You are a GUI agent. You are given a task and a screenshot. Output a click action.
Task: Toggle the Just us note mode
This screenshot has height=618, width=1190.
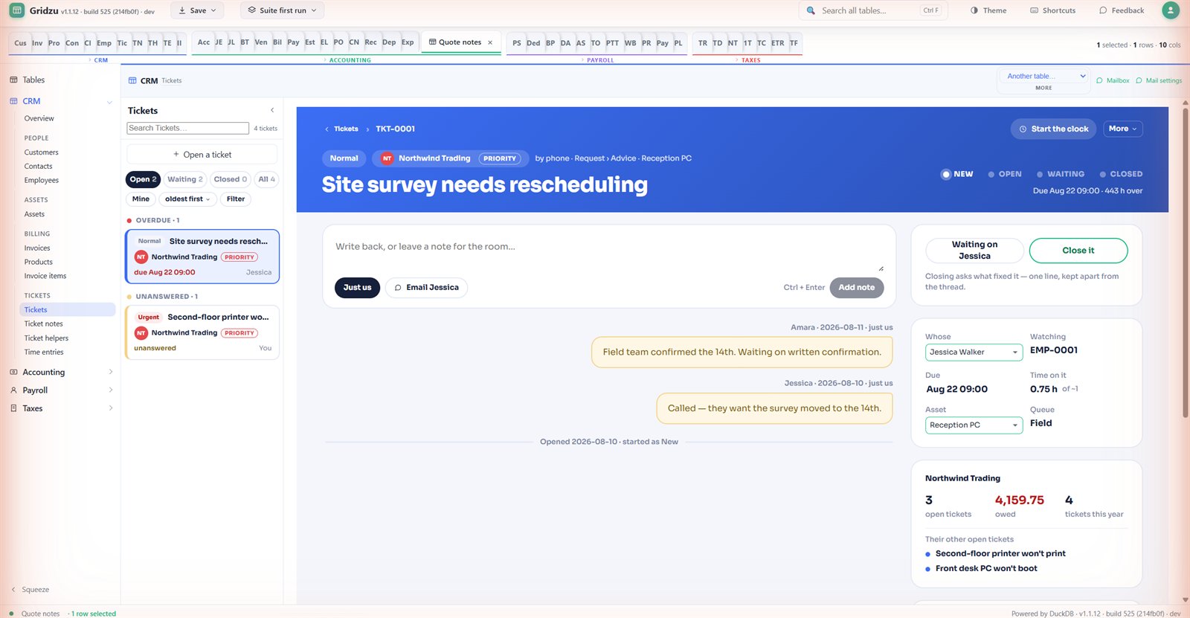(x=357, y=288)
